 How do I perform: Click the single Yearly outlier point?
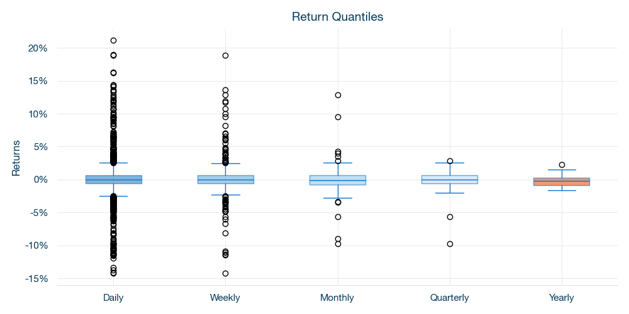click(562, 165)
